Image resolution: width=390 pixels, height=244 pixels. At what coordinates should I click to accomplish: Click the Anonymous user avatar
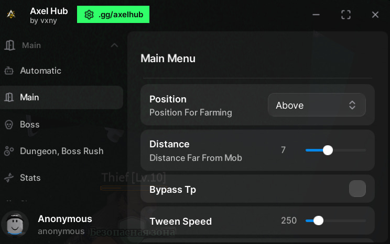pos(15,224)
